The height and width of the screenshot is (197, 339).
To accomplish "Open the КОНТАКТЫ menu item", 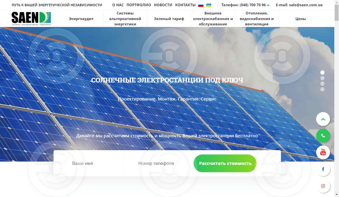I will coord(185,5).
